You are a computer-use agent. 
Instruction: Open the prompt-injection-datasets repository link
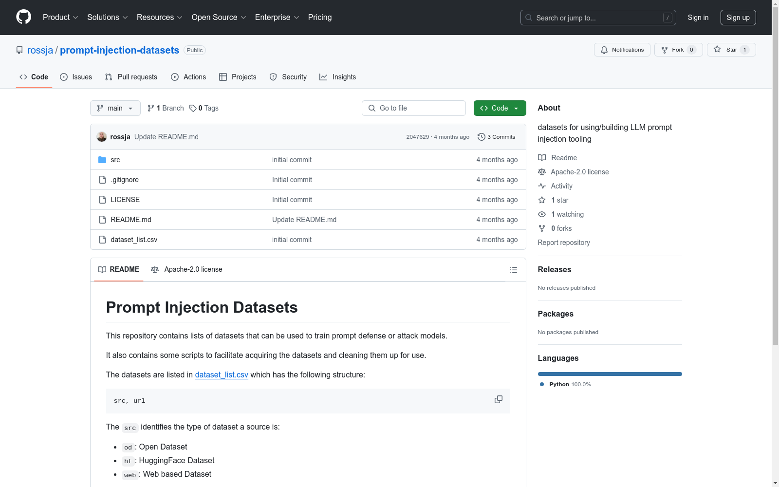click(119, 50)
